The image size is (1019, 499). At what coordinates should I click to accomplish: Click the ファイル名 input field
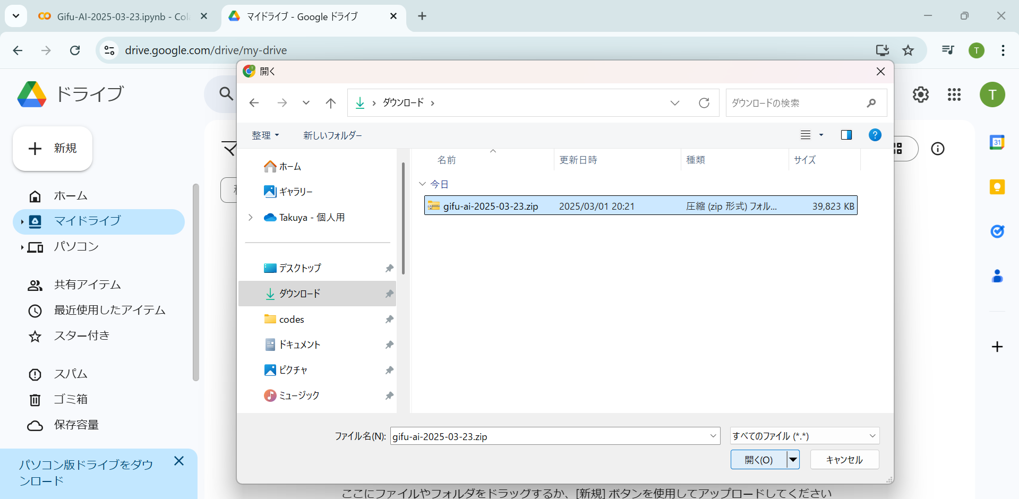(549, 436)
